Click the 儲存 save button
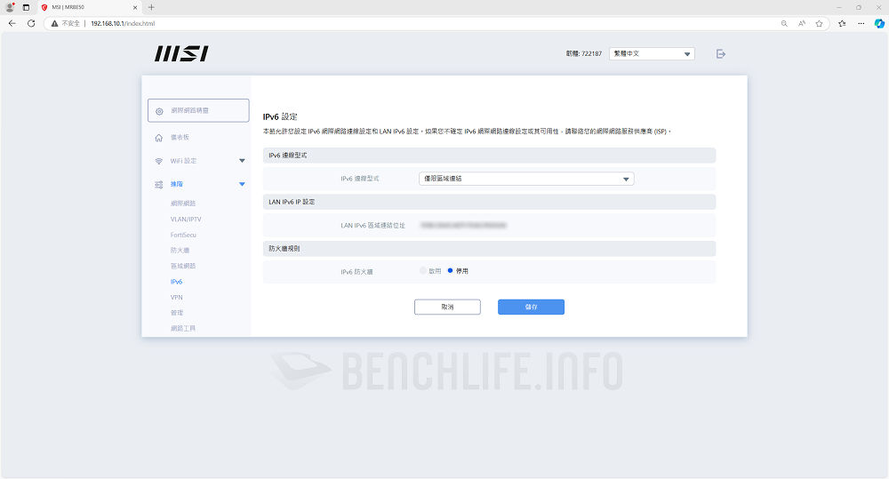Screen dimensions: 889x479 [x=532, y=307]
